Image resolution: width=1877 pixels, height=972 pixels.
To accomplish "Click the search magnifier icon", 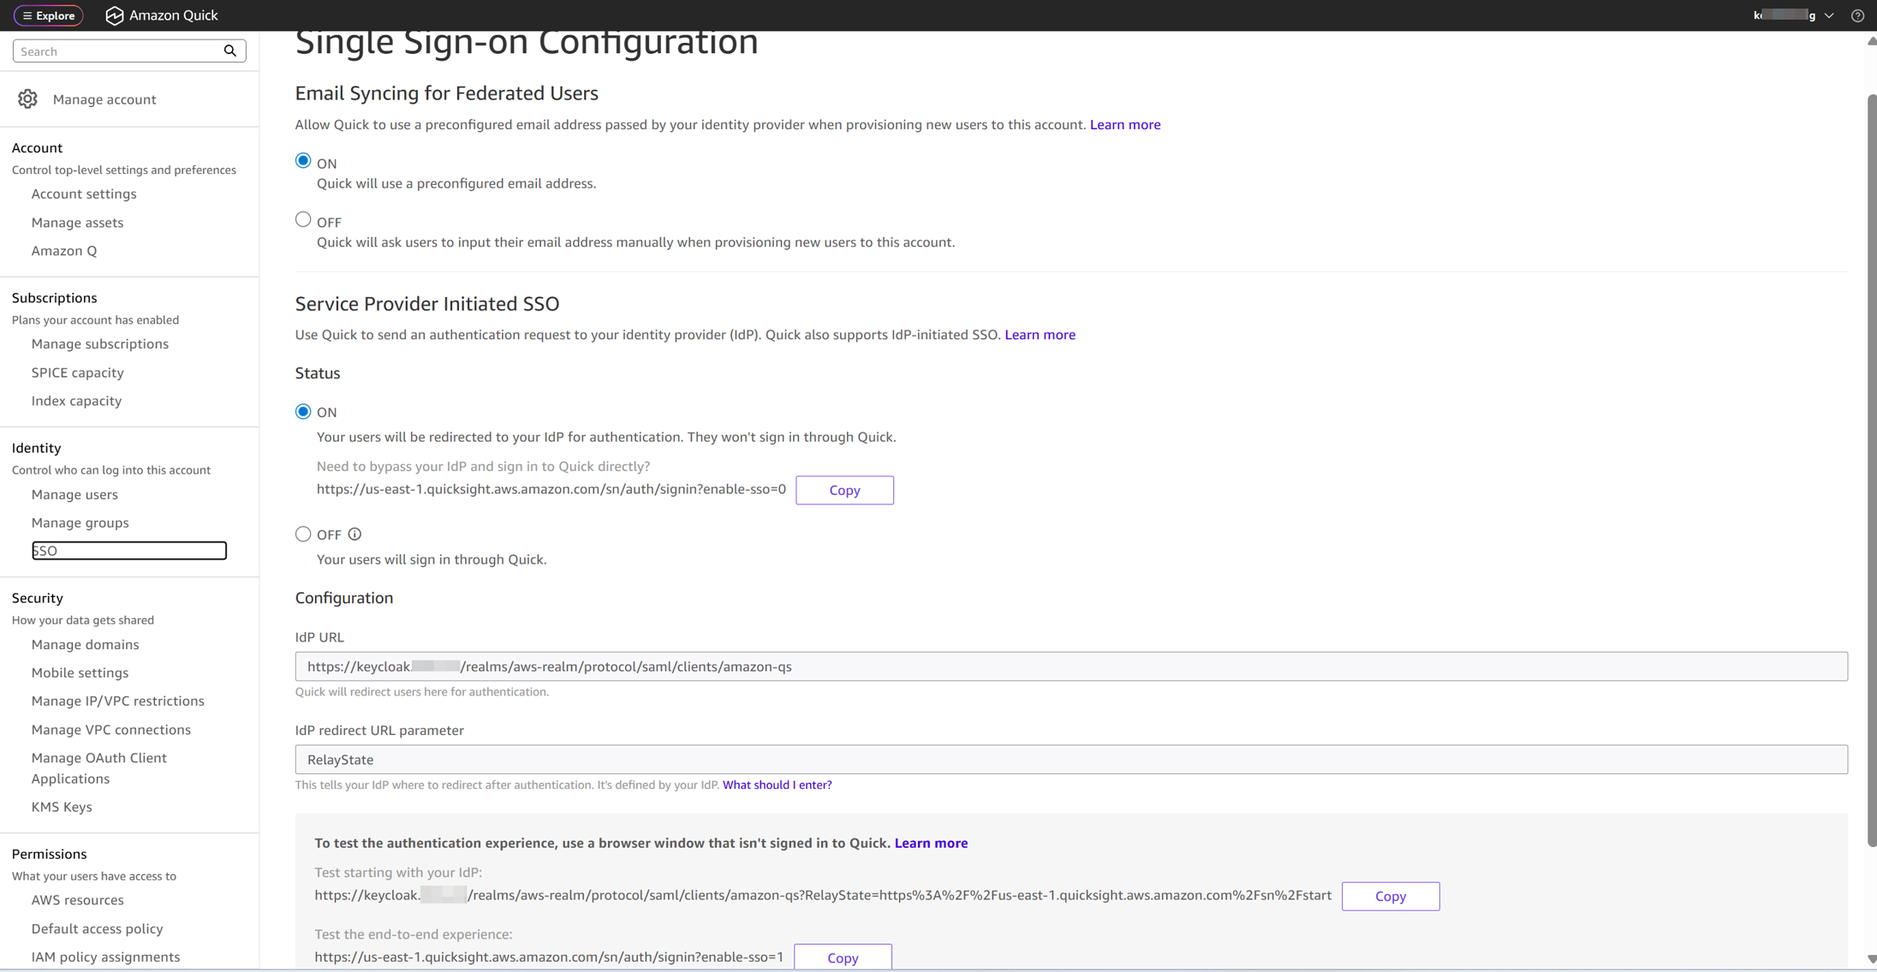I will [229, 51].
